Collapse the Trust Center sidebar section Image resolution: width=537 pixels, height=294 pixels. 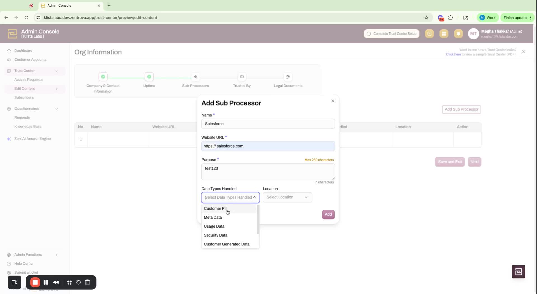click(57, 71)
